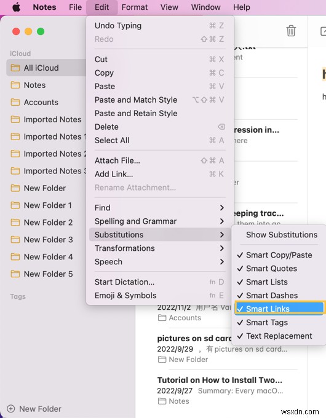This screenshot has height=418, width=326.
Task: Choose Paste from Edit menu
Action: point(160,87)
